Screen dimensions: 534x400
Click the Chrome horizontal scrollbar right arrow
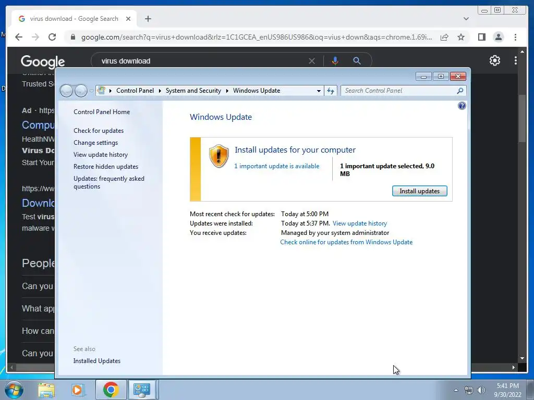click(x=514, y=367)
